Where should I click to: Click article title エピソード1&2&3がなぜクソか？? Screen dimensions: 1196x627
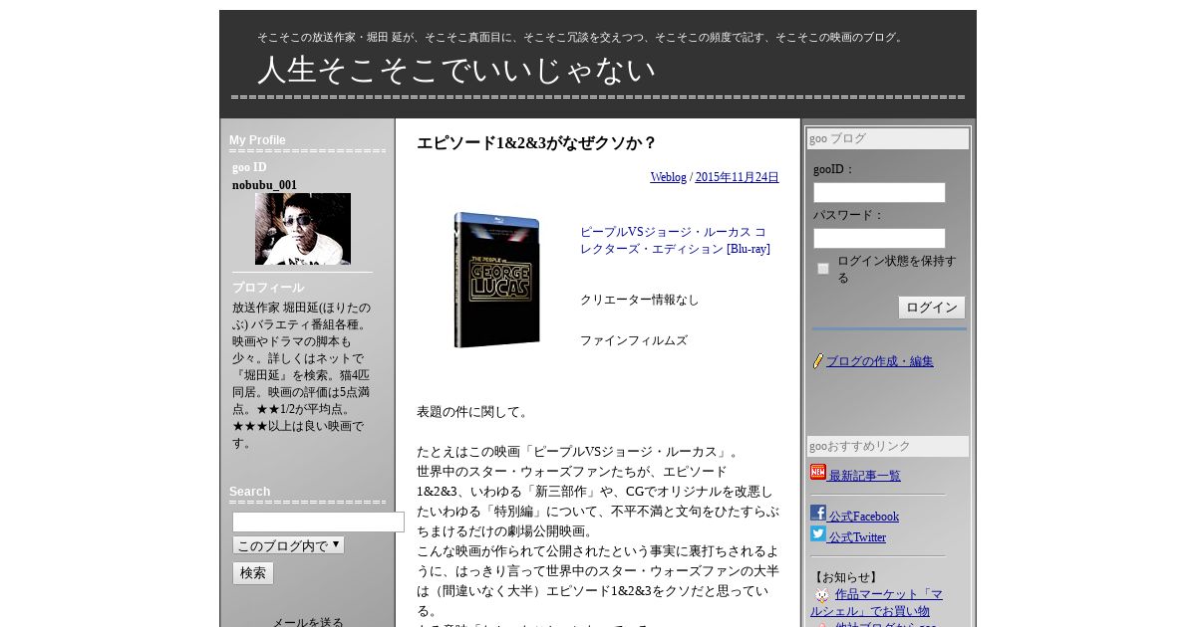tap(536, 142)
